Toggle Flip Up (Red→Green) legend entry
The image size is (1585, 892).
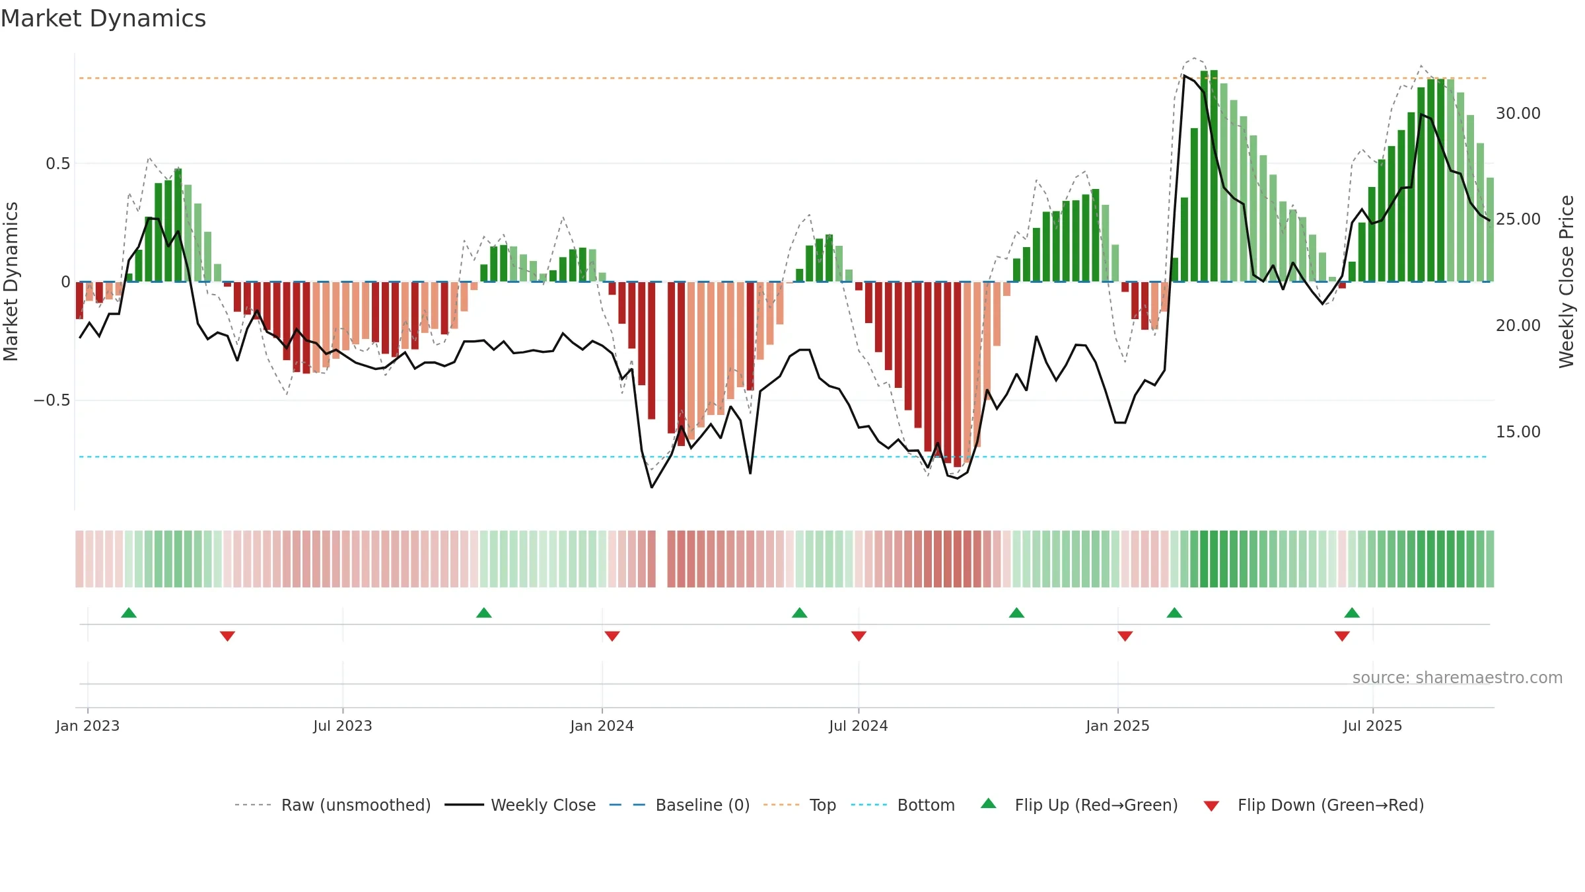(x=1079, y=805)
